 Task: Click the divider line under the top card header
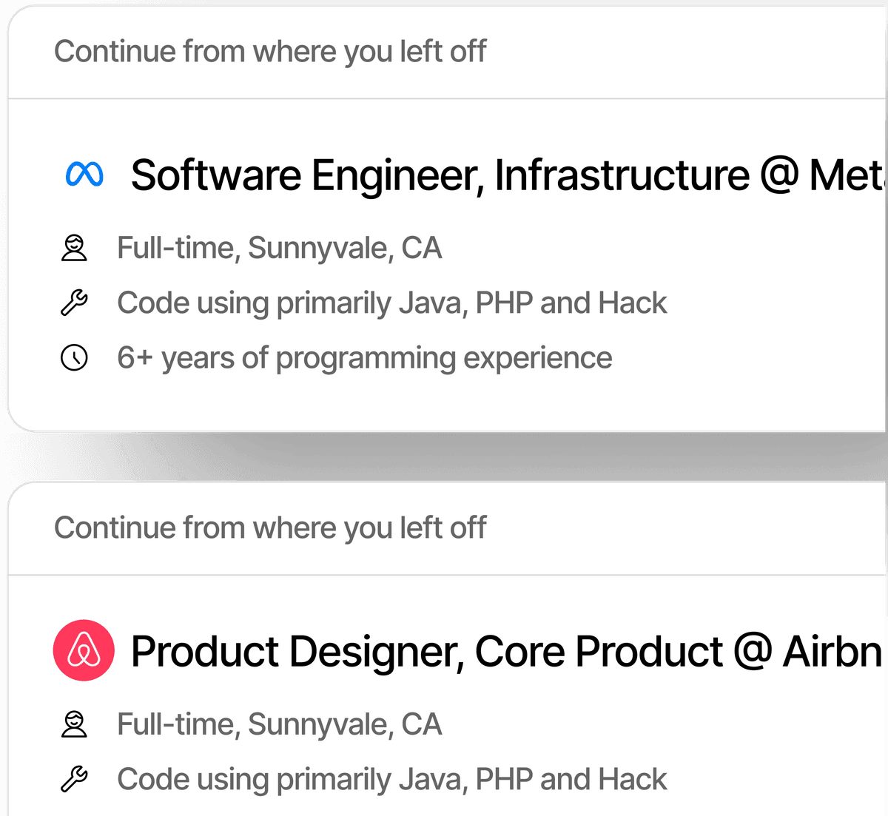coord(444,98)
